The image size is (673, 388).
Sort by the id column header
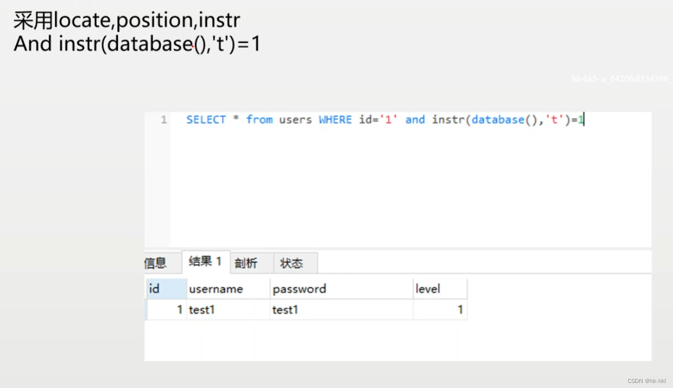click(166, 288)
